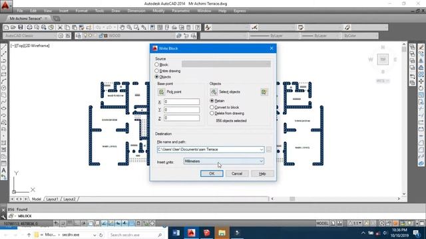Click the OK button in Write Block
Screen dimensions: 426x239
[x=212, y=173]
